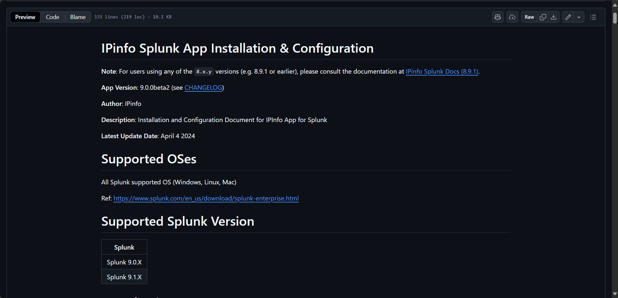This screenshot has width=618, height=298.
Task: Open the Splunk enterprise download link
Action: pos(206,198)
